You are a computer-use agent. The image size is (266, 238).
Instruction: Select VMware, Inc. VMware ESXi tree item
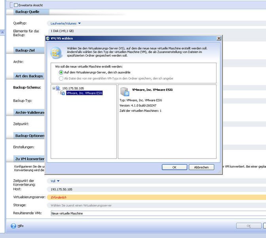click(84, 93)
